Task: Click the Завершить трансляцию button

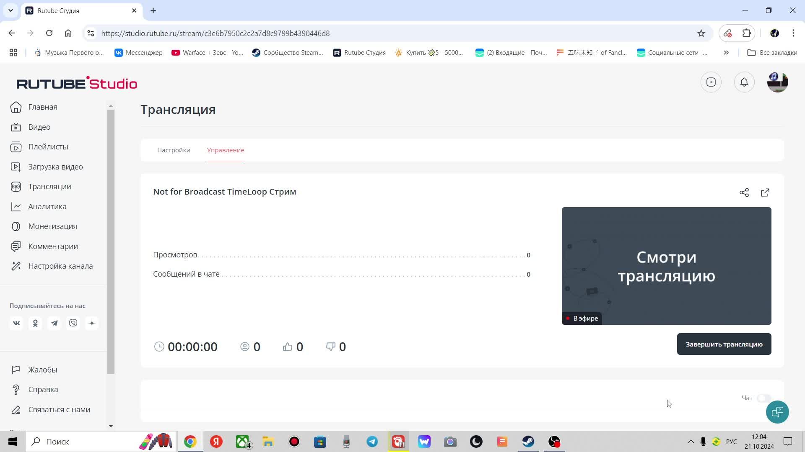Action: 724,344
